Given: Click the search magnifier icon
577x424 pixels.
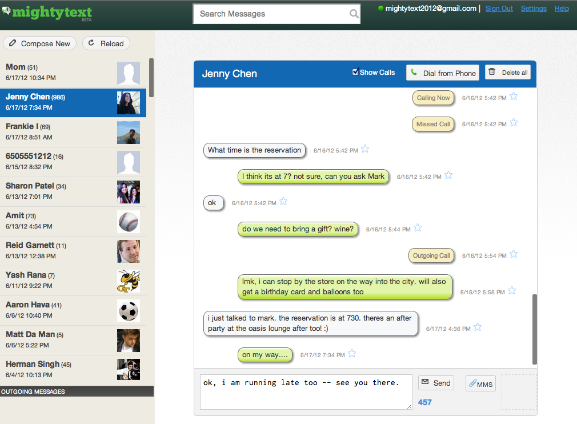Looking at the screenshot, I should (x=354, y=14).
